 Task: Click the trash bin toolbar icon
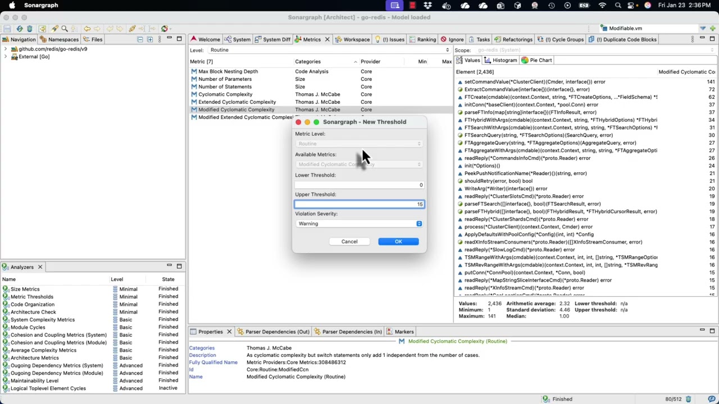click(30, 29)
